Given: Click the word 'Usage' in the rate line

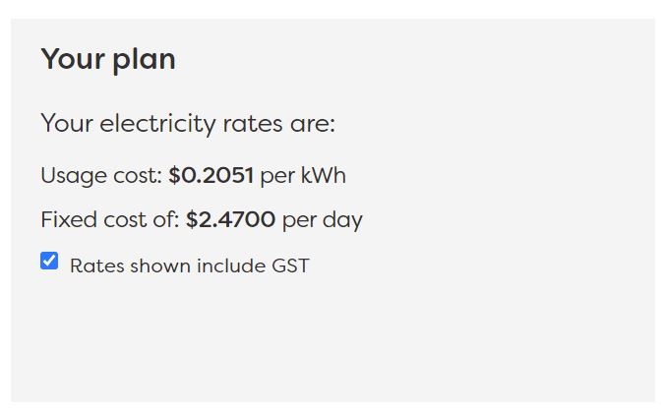Looking at the screenshot, I should (74, 176).
